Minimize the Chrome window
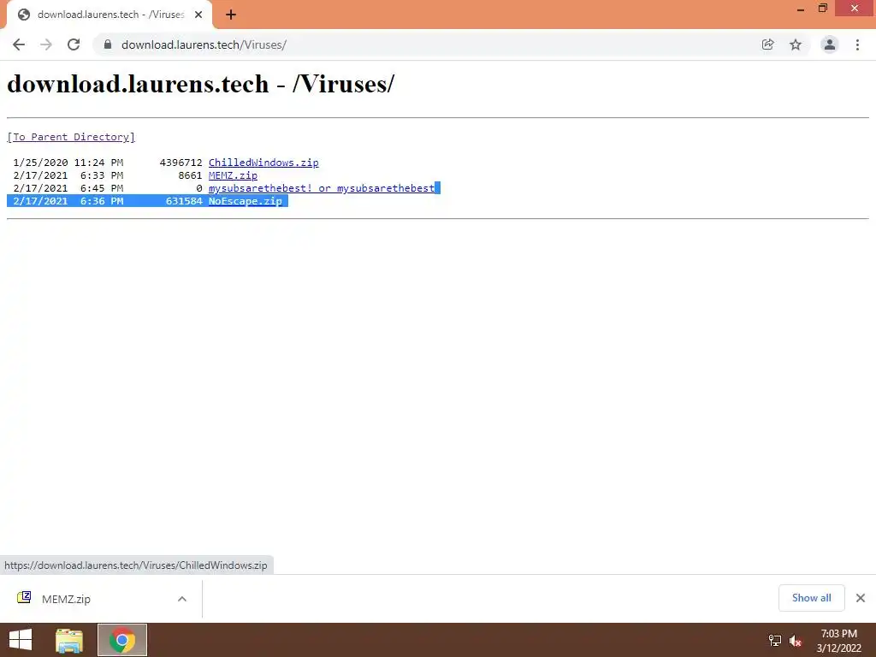Screen dimensions: 876x657 click(800, 9)
